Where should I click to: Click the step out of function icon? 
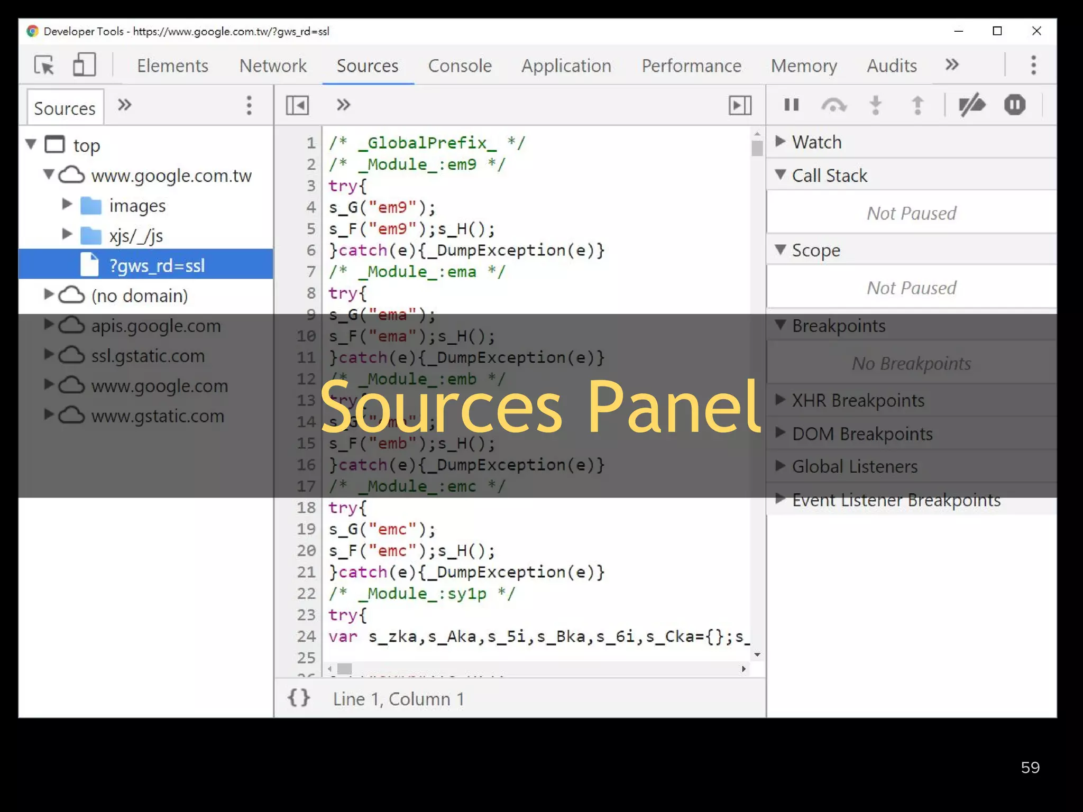point(918,105)
